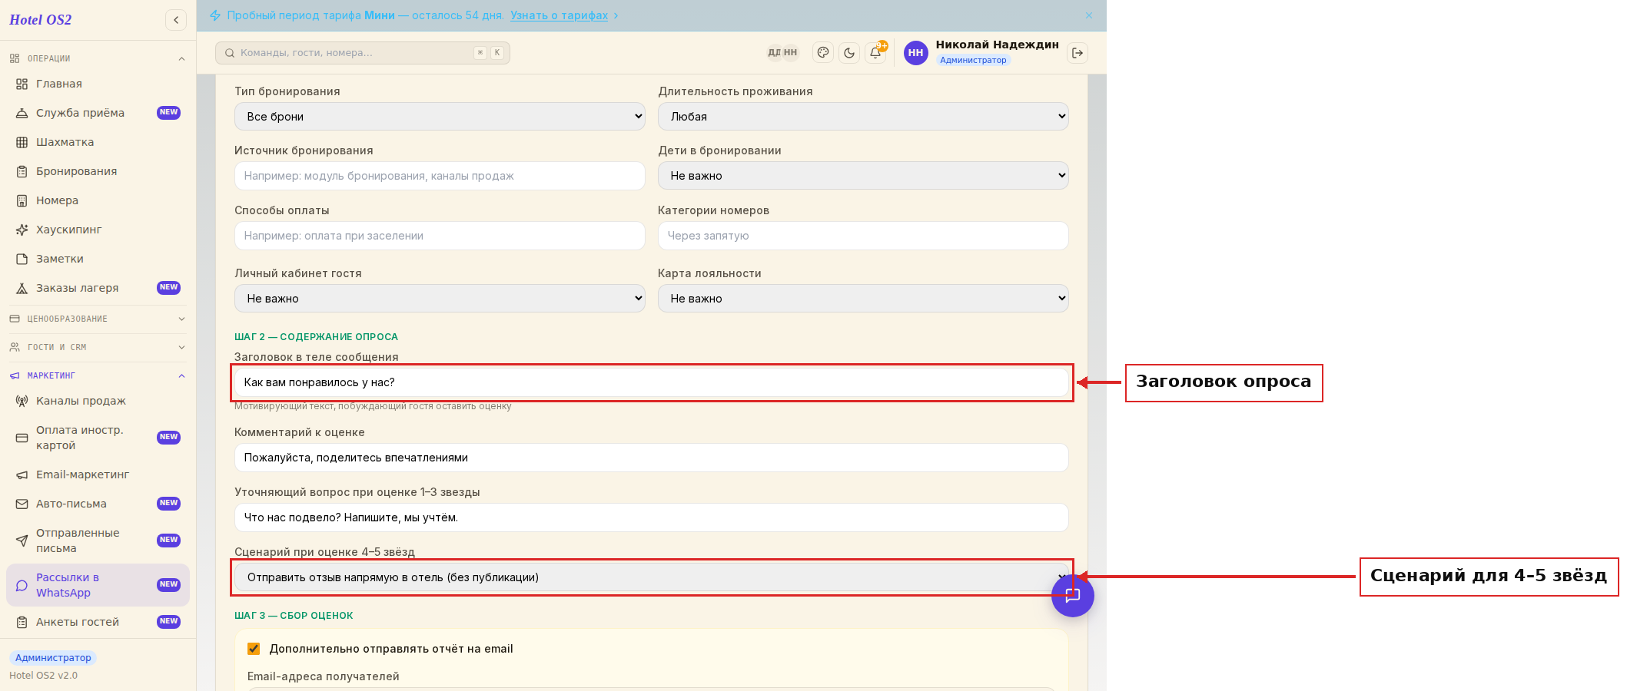
Task: Expand the Дети в бронировании dropdown
Action: 863,176
